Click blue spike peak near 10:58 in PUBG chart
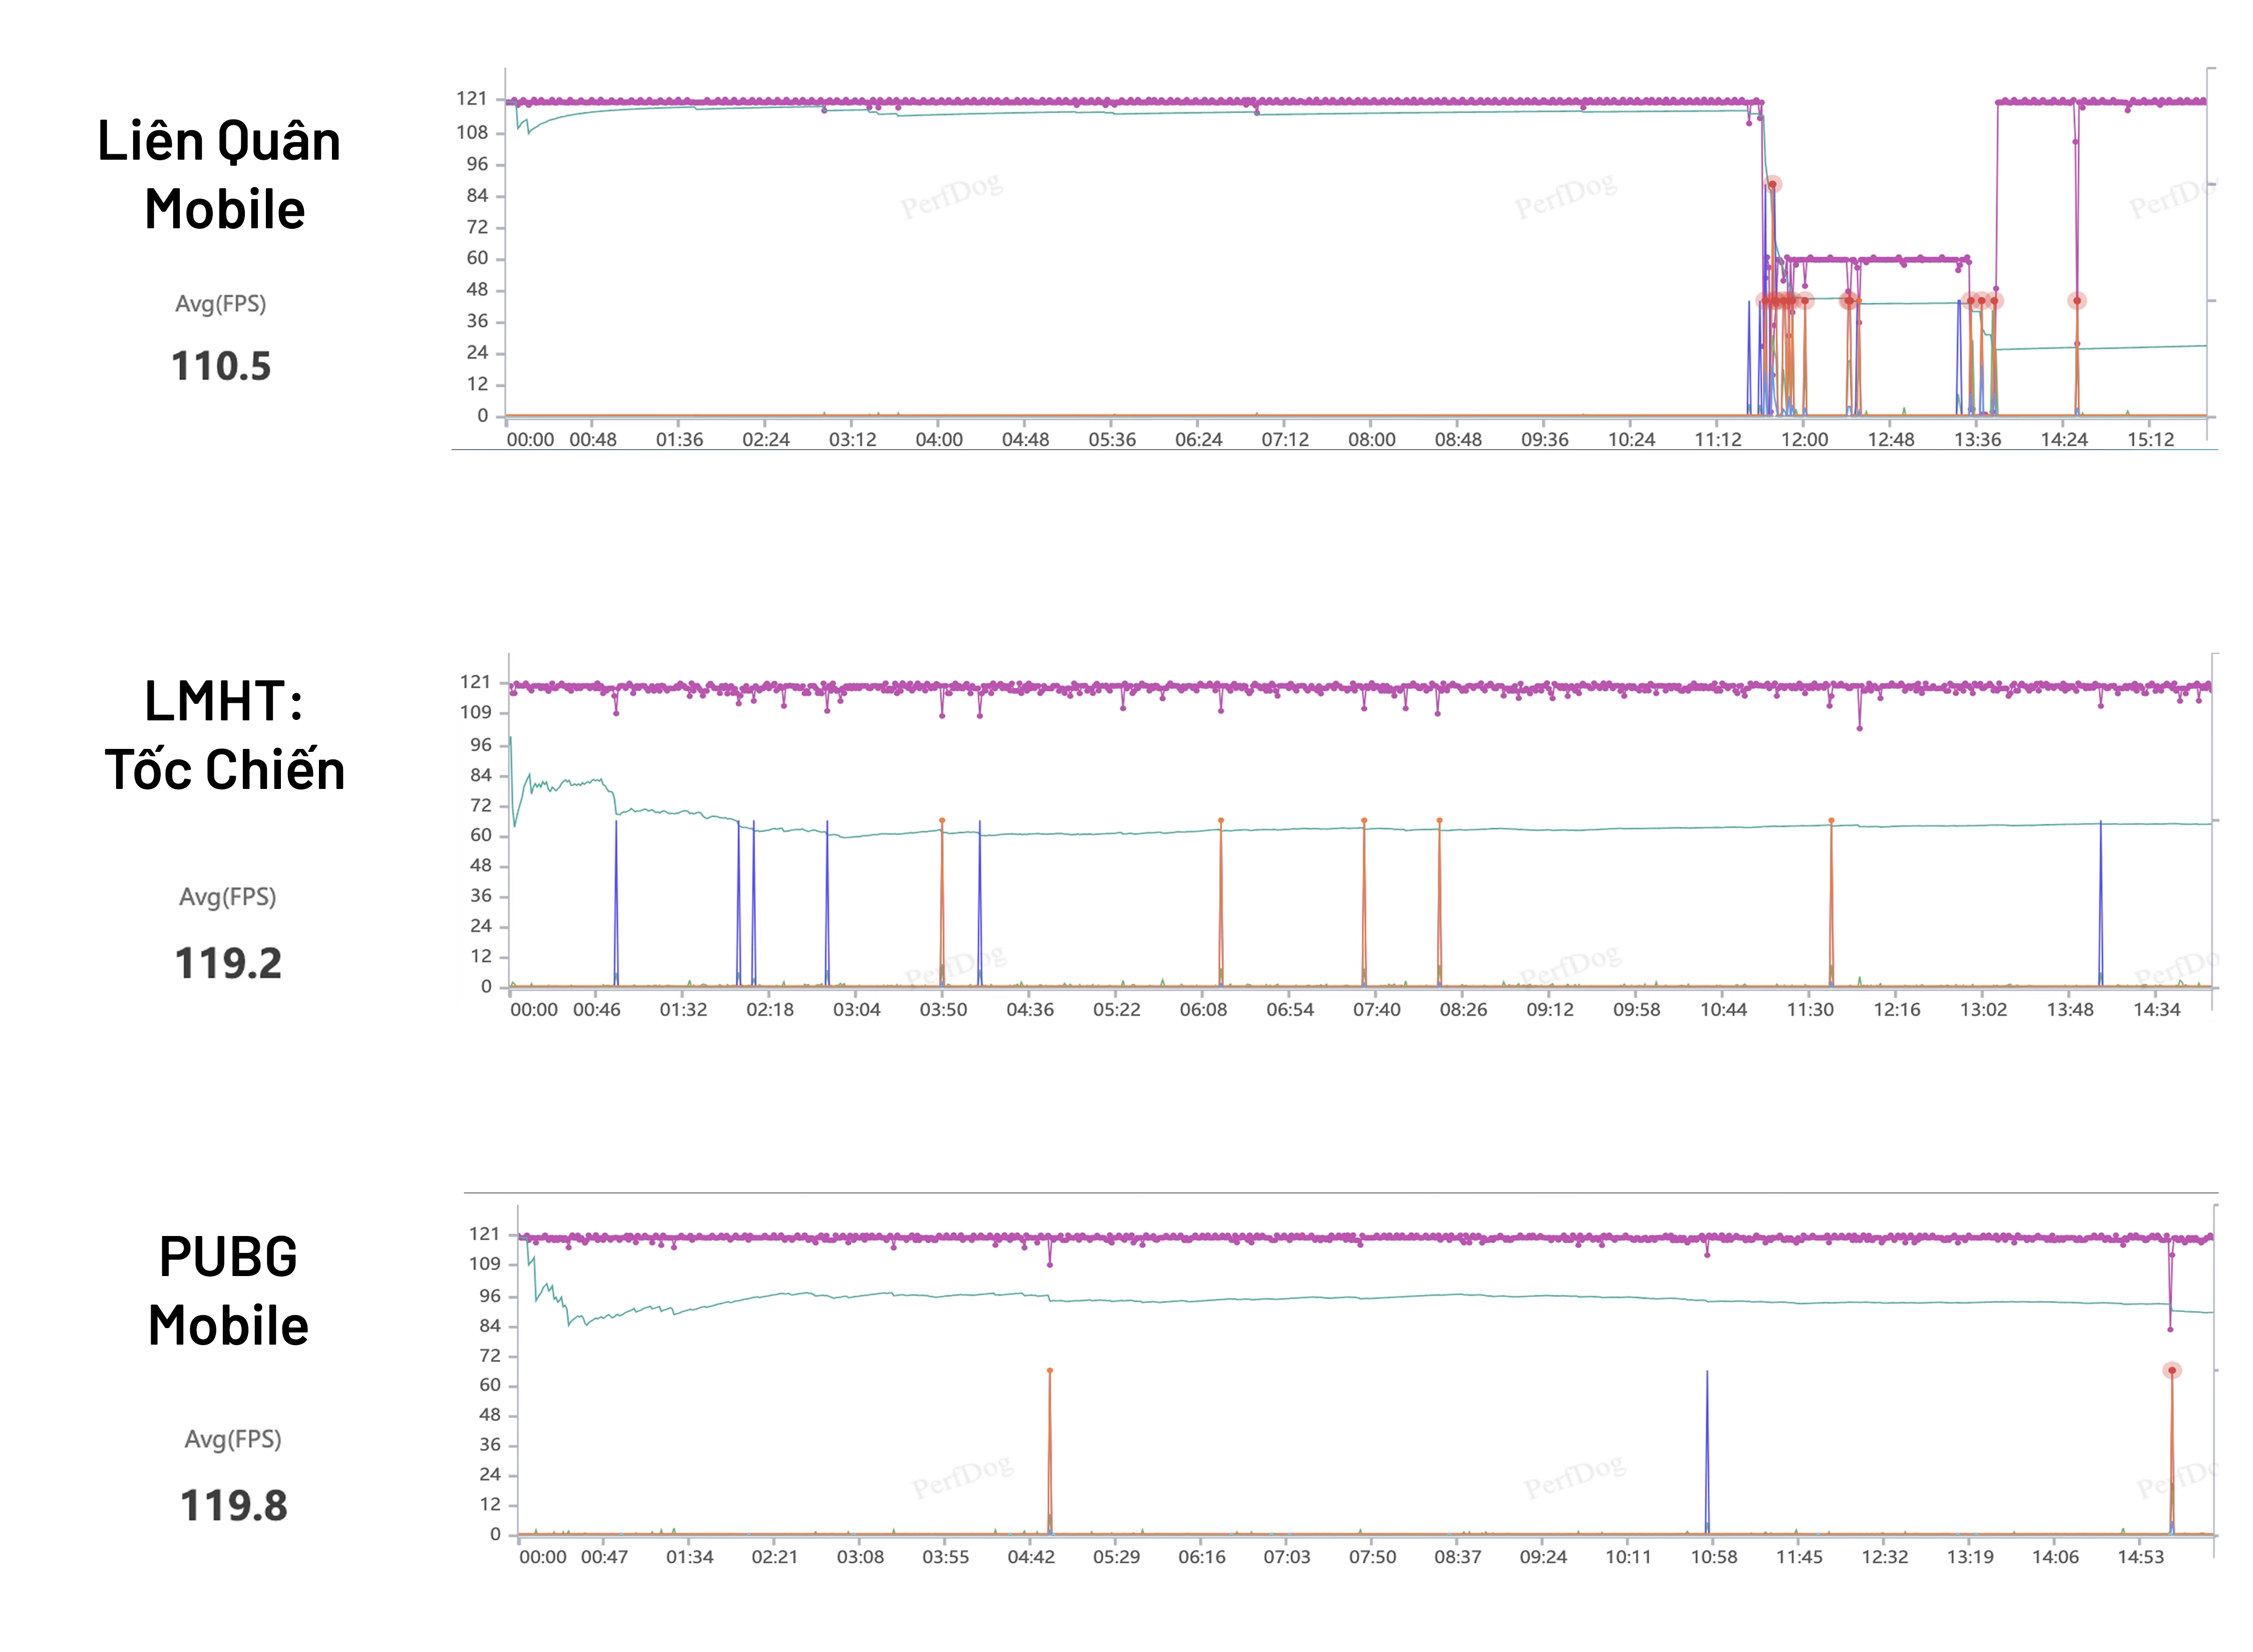Viewport: 2253px width, 1652px height. coord(1707,1372)
